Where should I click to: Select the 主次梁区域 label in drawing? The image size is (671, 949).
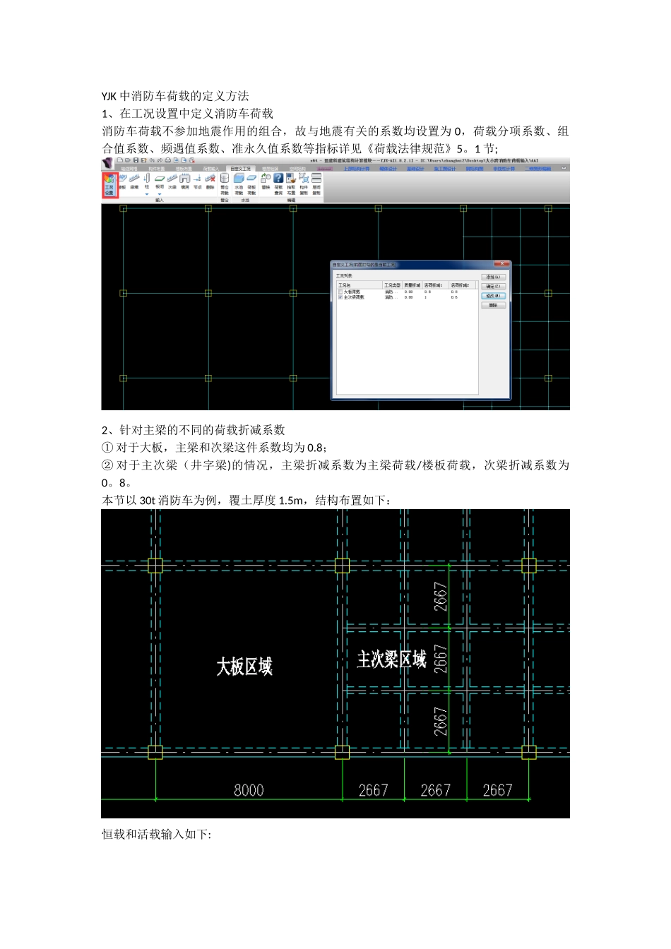(391, 659)
